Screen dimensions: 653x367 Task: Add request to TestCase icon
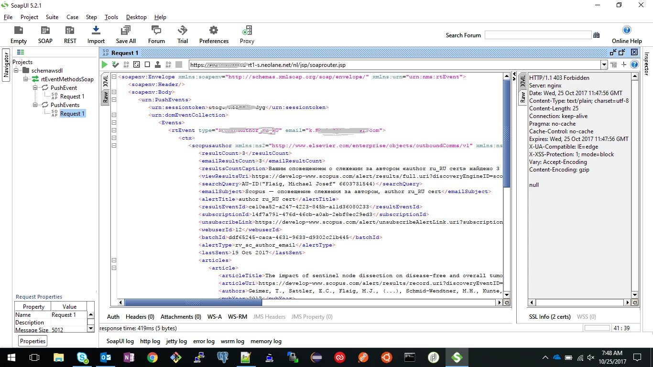[x=115, y=65]
